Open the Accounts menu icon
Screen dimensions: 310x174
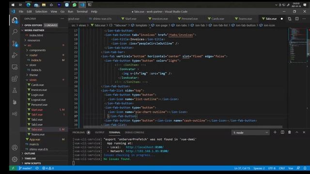[15, 147]
